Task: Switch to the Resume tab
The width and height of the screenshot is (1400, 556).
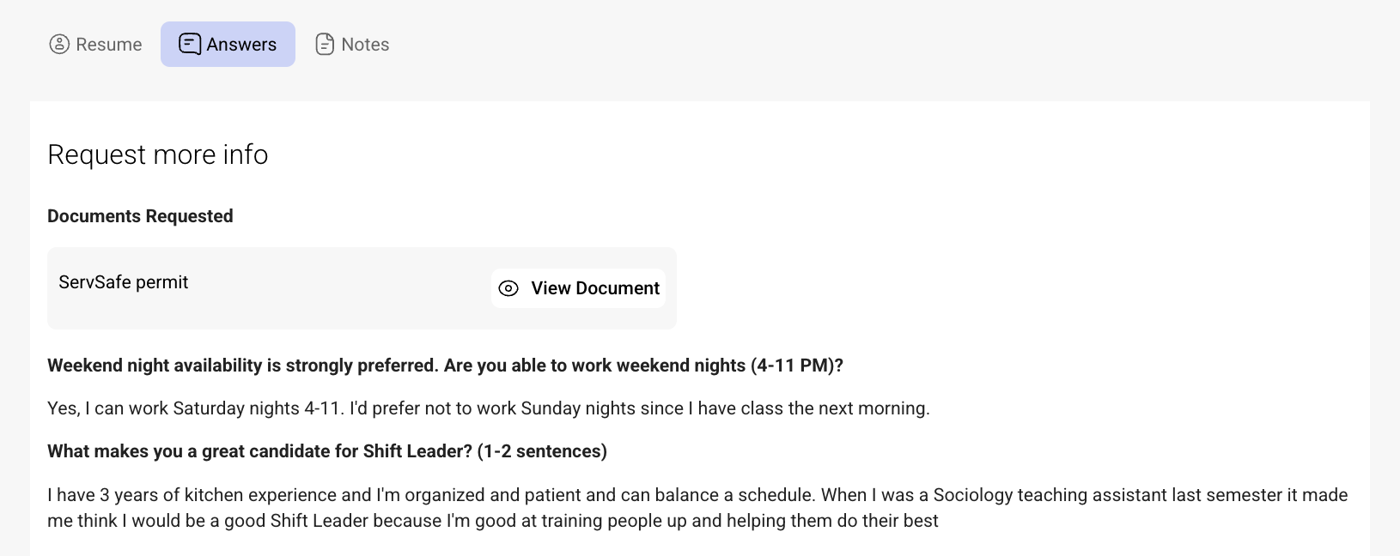Action: click(108, 45)
